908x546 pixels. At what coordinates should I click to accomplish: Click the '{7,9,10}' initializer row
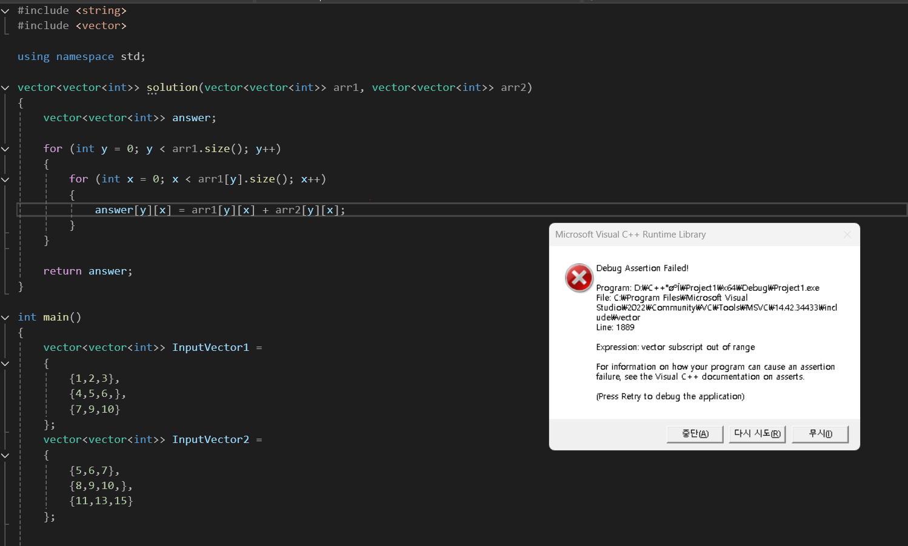coord(95,410)
